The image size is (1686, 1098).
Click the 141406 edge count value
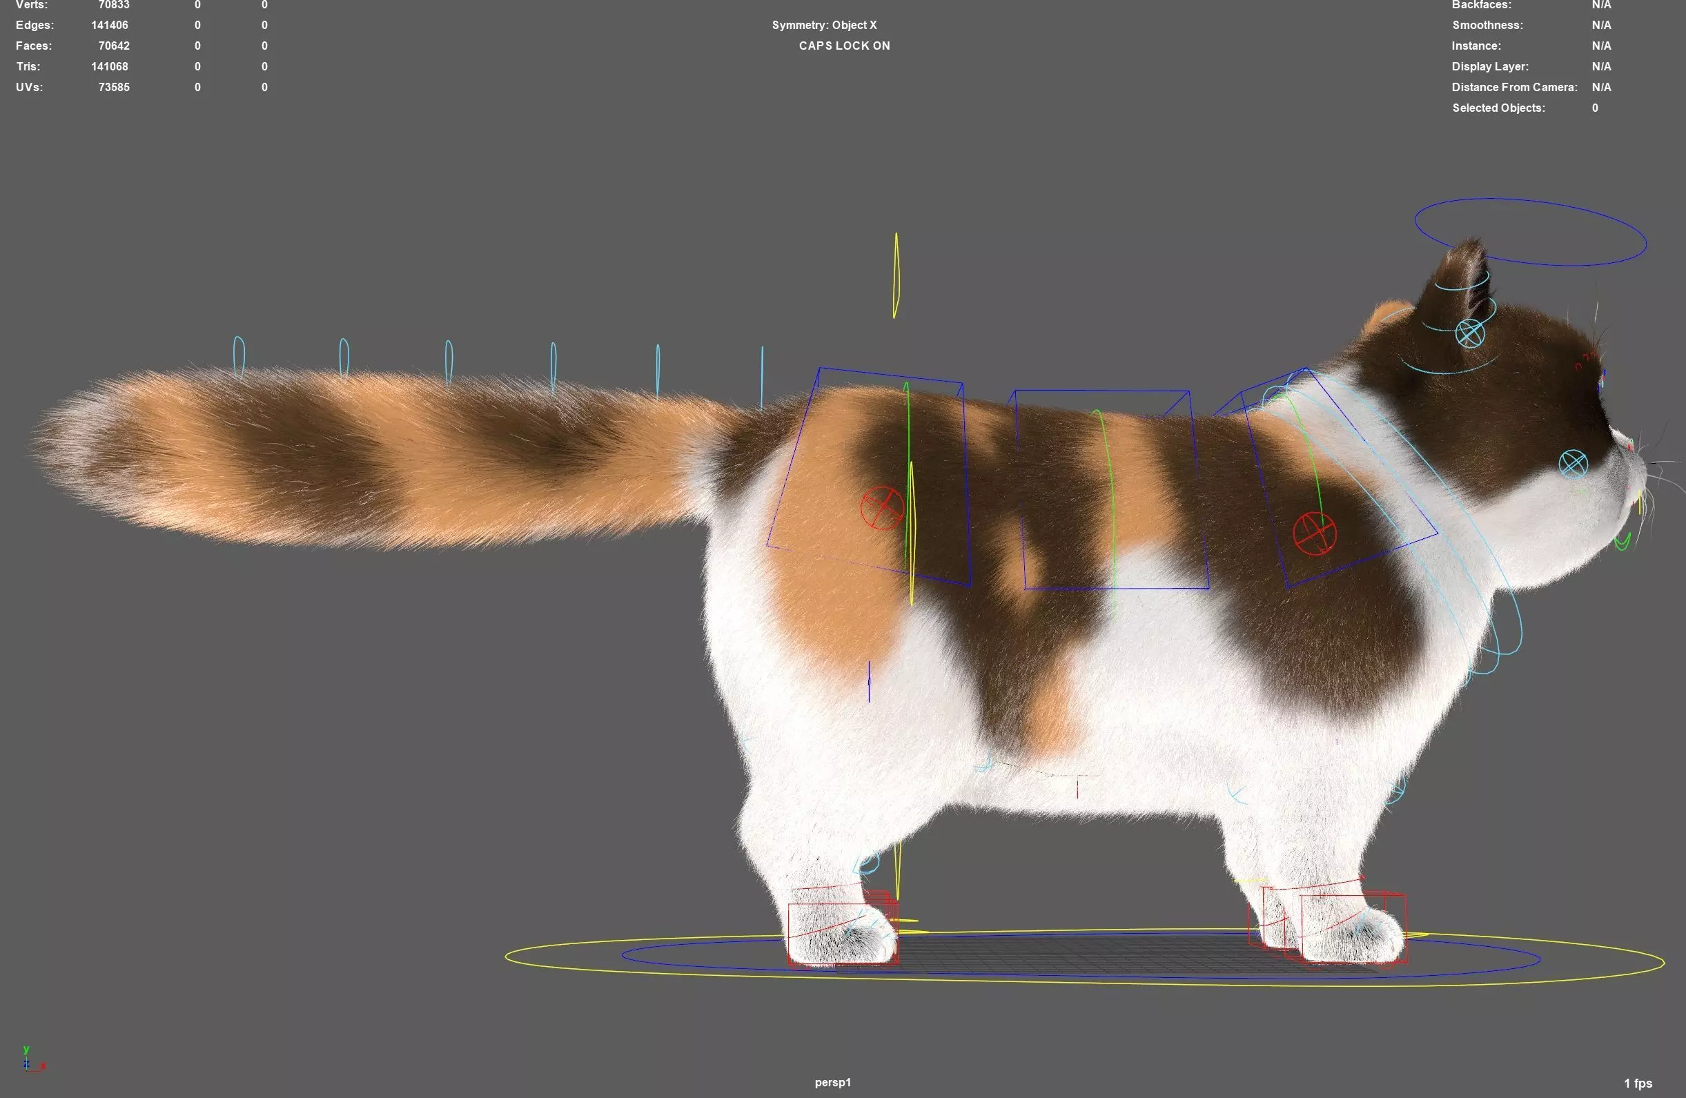point(110,25)
